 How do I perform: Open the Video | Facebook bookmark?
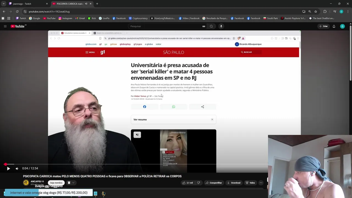(x=189, y=18)
